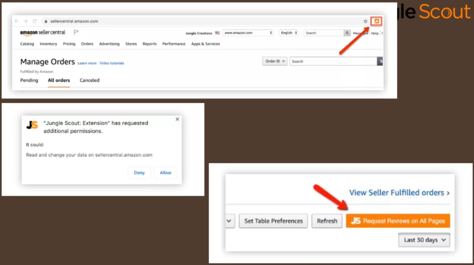Click Request Reviews on All Pages button

[398, 221]
